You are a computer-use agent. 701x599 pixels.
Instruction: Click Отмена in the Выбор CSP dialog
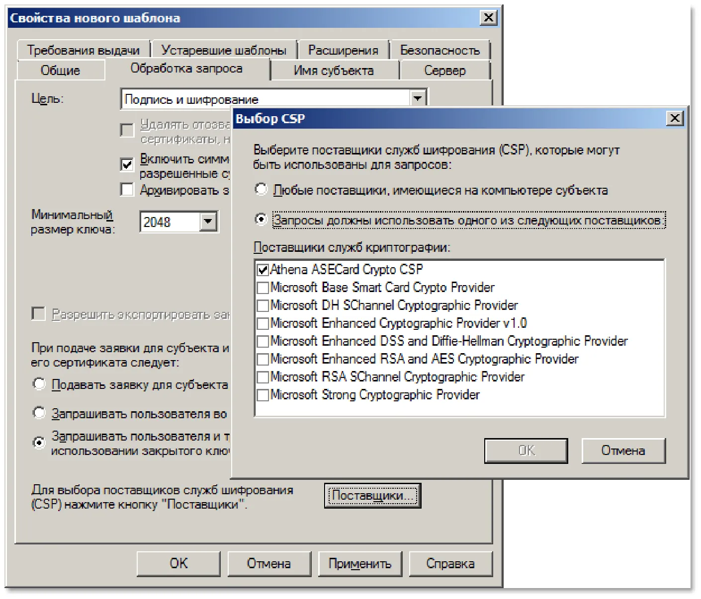coord(623,450)
